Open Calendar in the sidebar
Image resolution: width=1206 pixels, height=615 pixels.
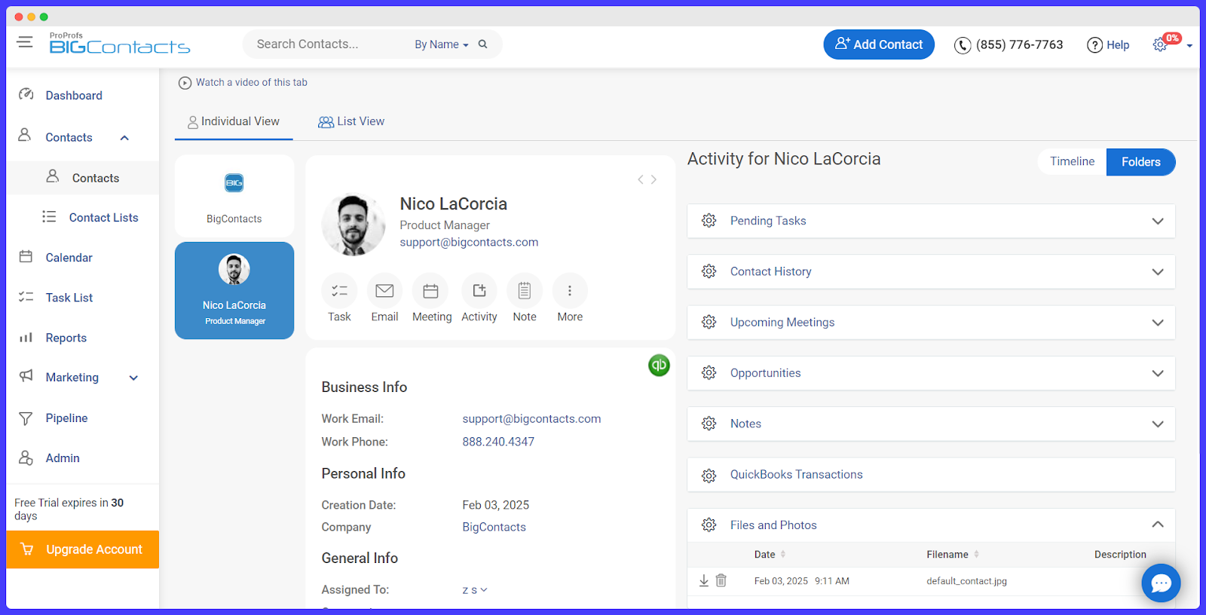69,258
